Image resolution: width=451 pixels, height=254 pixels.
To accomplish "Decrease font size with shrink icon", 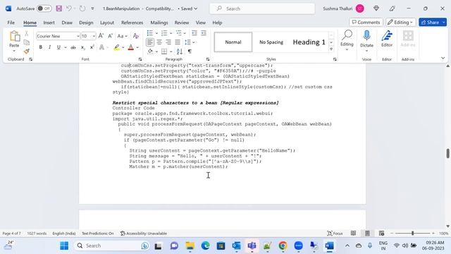I will tap(110, 36).
